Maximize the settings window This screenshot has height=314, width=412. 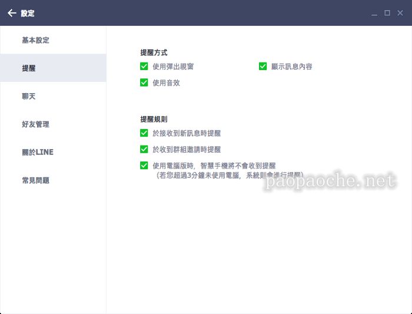pos(387,13)
